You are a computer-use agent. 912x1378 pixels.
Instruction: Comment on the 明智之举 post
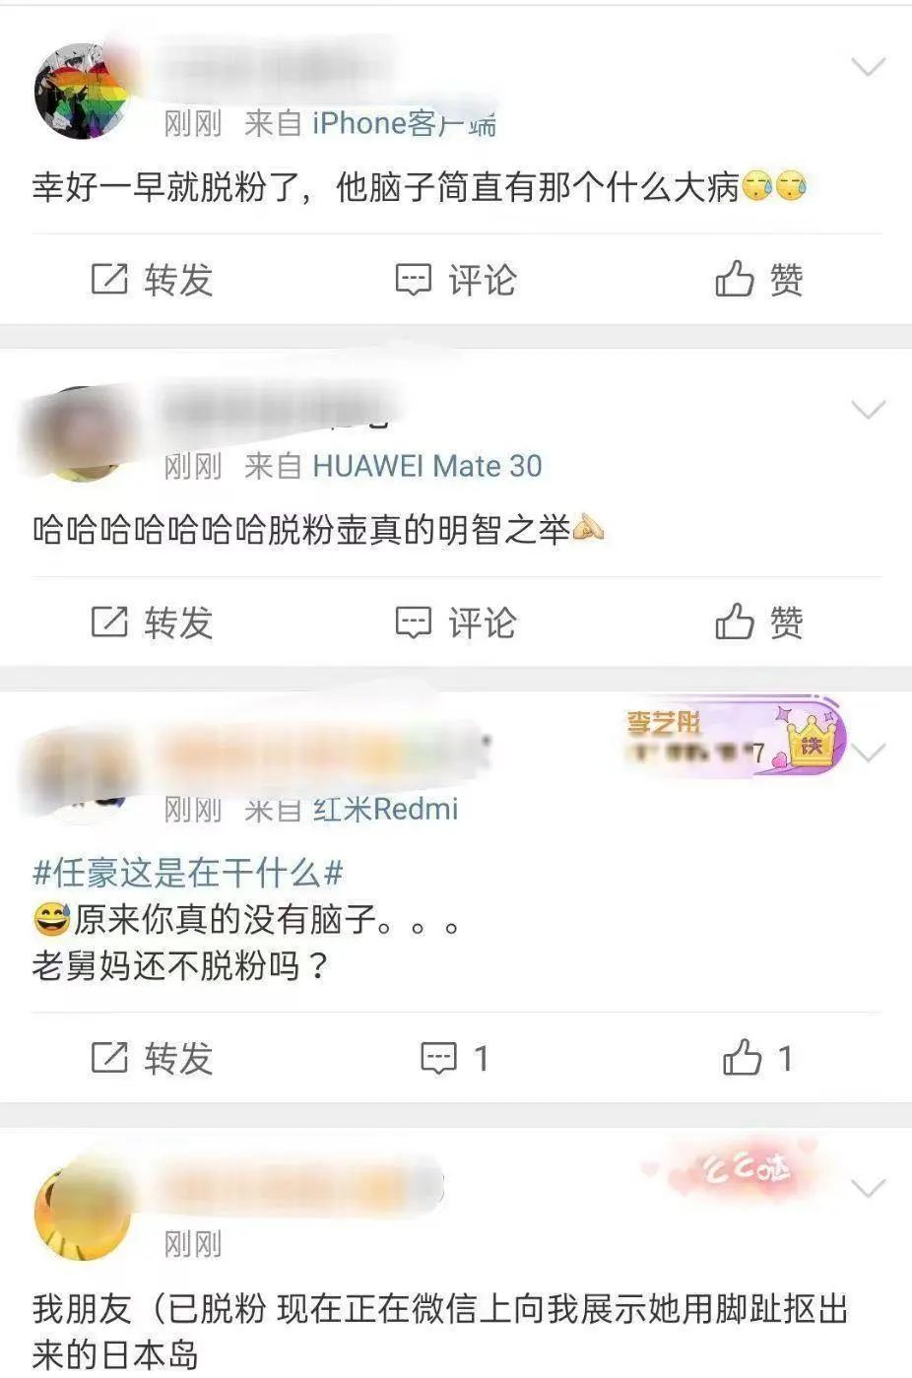click(x=455, y=623)
